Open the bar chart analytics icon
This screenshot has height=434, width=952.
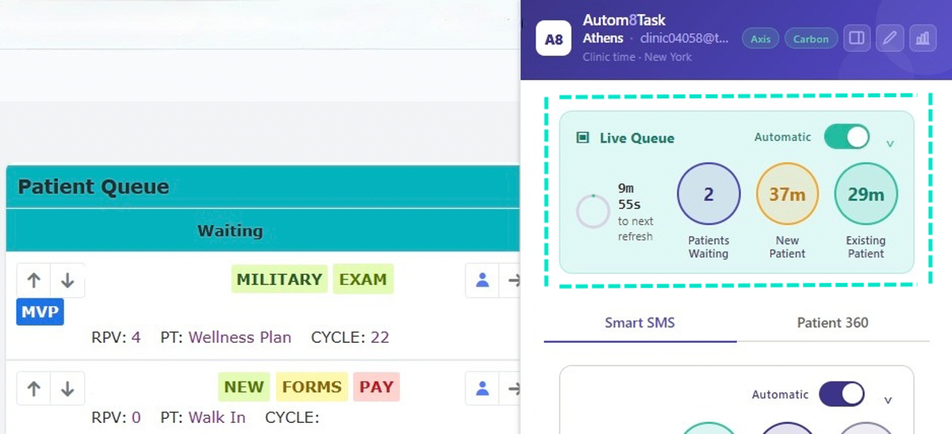click(x=923, y=38)
